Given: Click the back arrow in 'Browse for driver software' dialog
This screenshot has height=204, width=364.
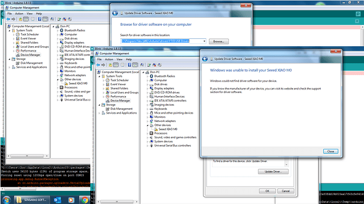Looking at the screenshot, I should pyautogui.click(x=115, y=13).
